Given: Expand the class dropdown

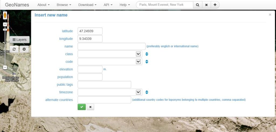Looking at the screenshot, I should [x=138, y=54].
